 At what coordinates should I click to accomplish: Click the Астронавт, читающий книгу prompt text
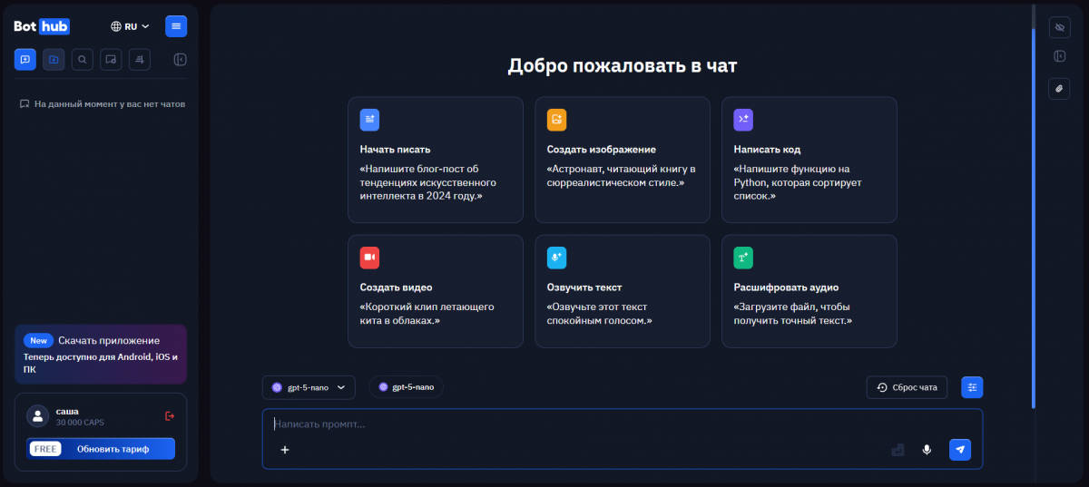point(621,176)
